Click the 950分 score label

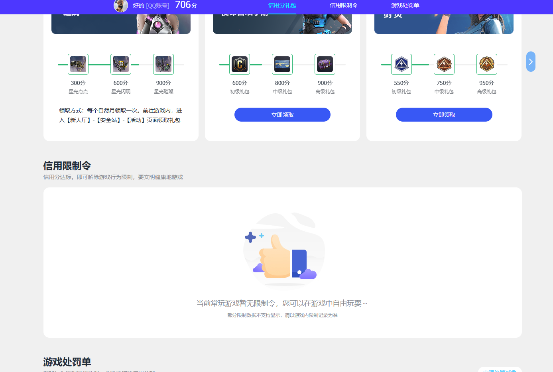click(486, 83)
